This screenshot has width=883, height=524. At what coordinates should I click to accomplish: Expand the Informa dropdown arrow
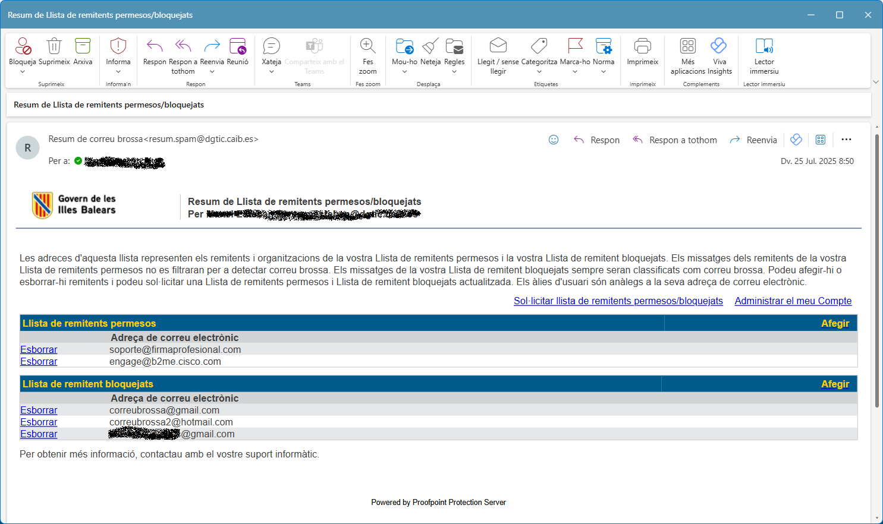pos(118,72)
